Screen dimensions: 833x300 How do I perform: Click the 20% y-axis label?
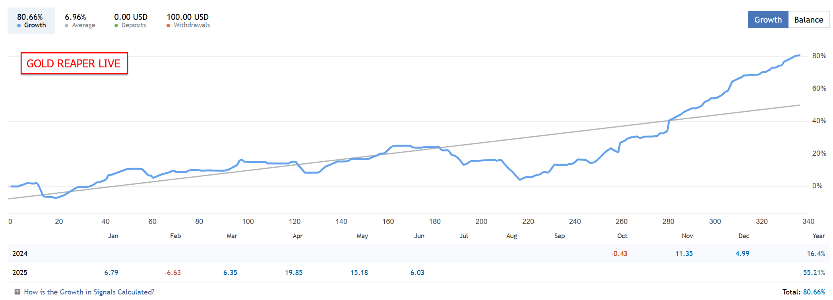819,153
